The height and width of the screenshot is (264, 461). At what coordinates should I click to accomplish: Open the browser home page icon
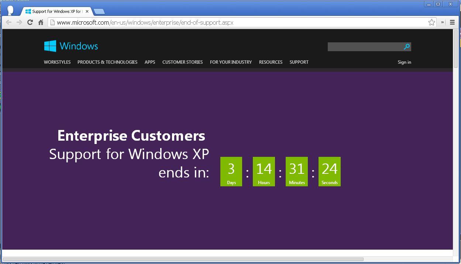point(41,22)
